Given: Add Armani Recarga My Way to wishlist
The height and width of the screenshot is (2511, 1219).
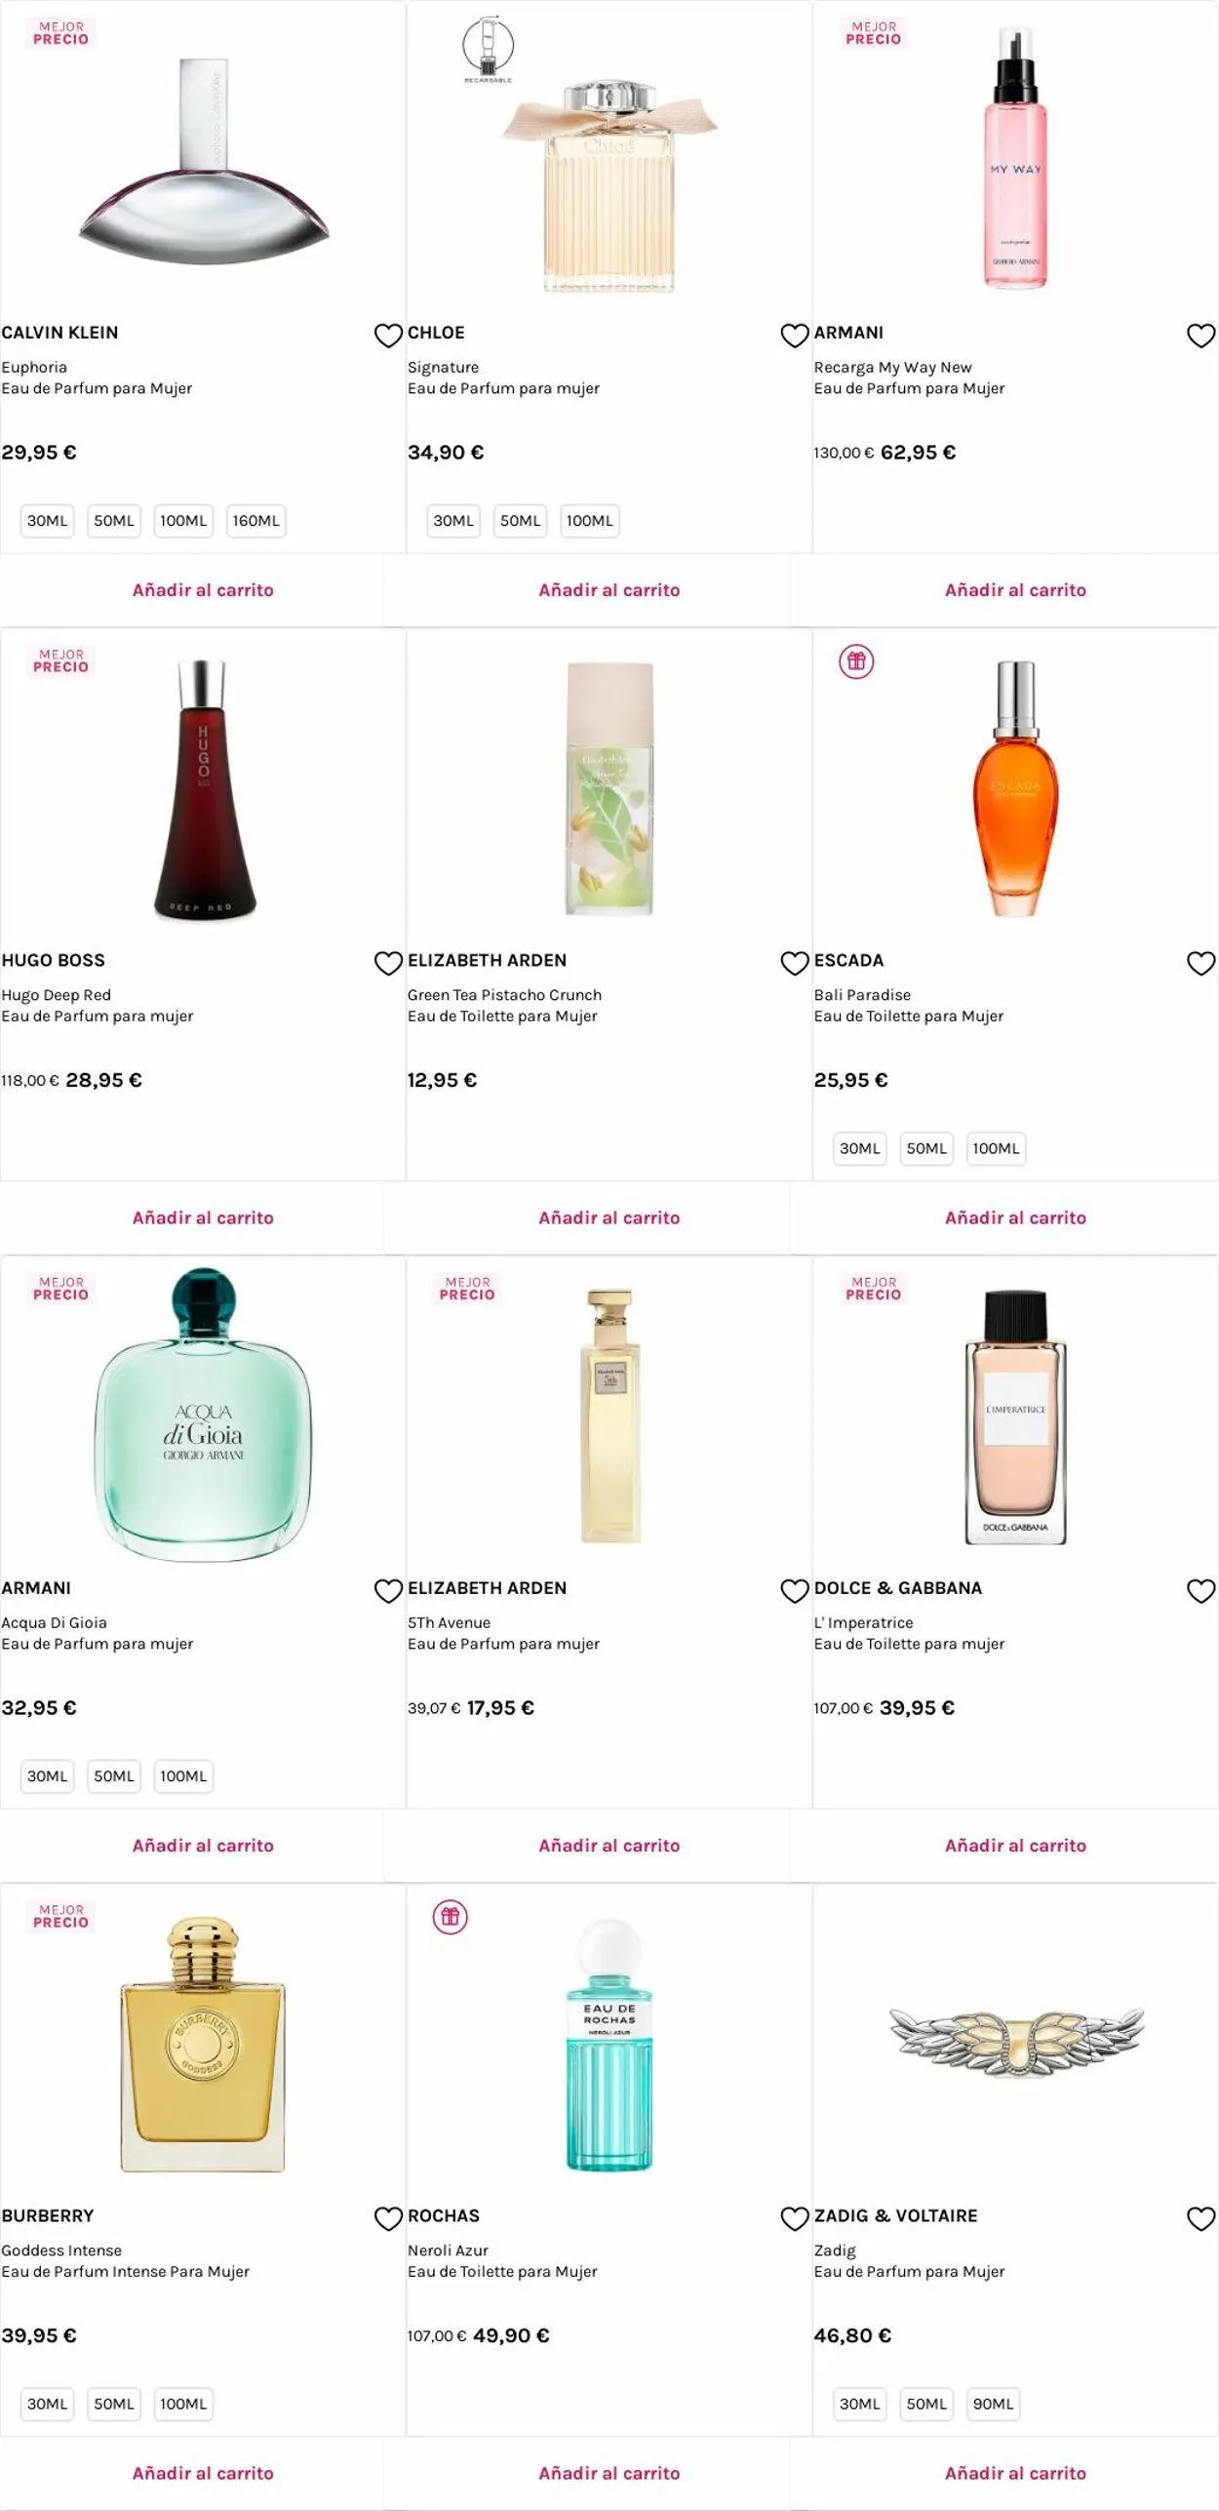Looking at the screenshot, I should point(1200,336).
